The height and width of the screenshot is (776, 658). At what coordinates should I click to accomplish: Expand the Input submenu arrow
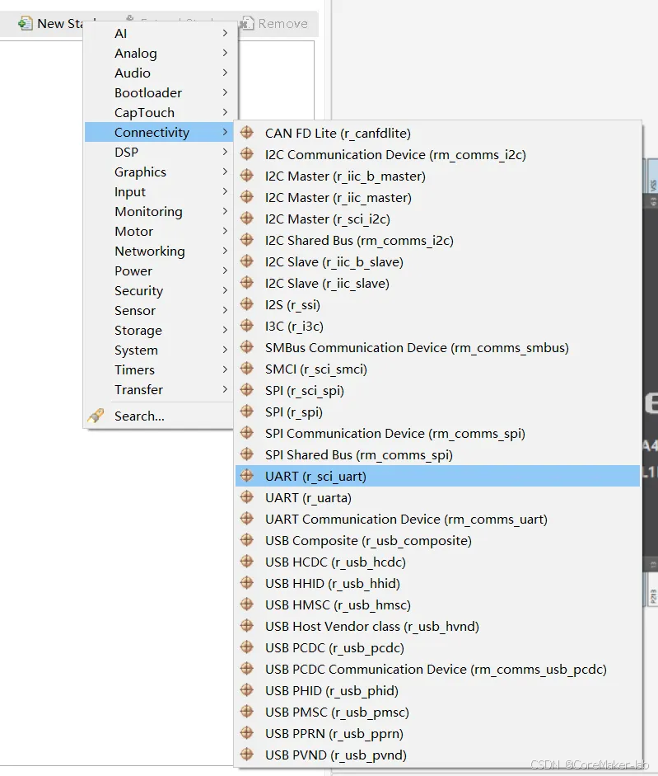[225, 191]
